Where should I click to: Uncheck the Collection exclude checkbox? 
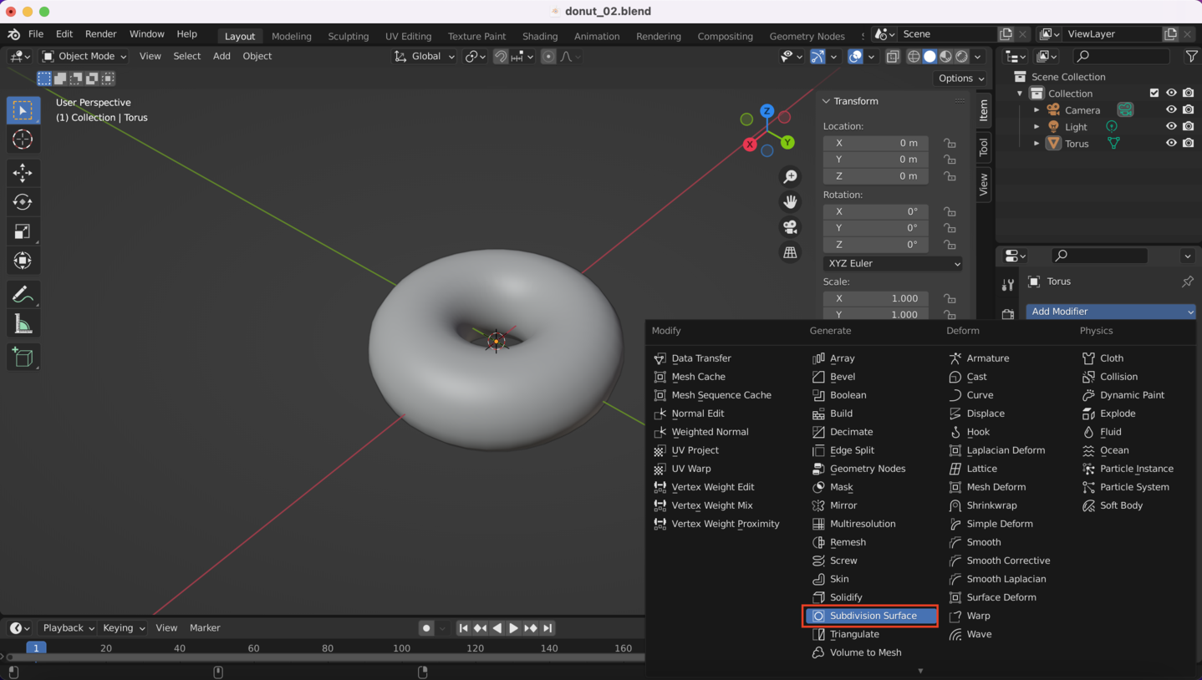coord(1154,93)
